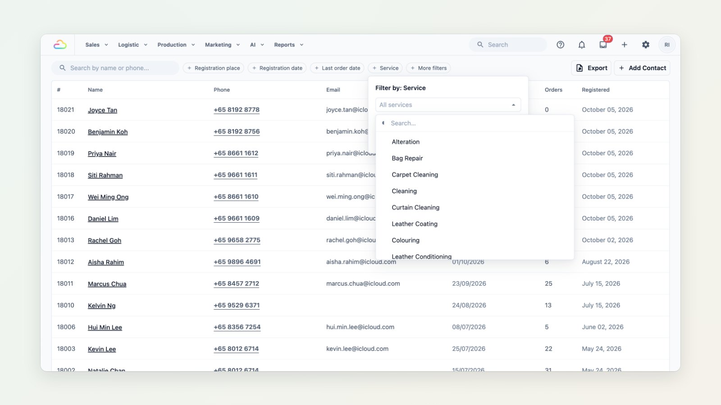Open contact Joyce Tan
Viewport: 721px width, 405px height.
coord(102,110)
